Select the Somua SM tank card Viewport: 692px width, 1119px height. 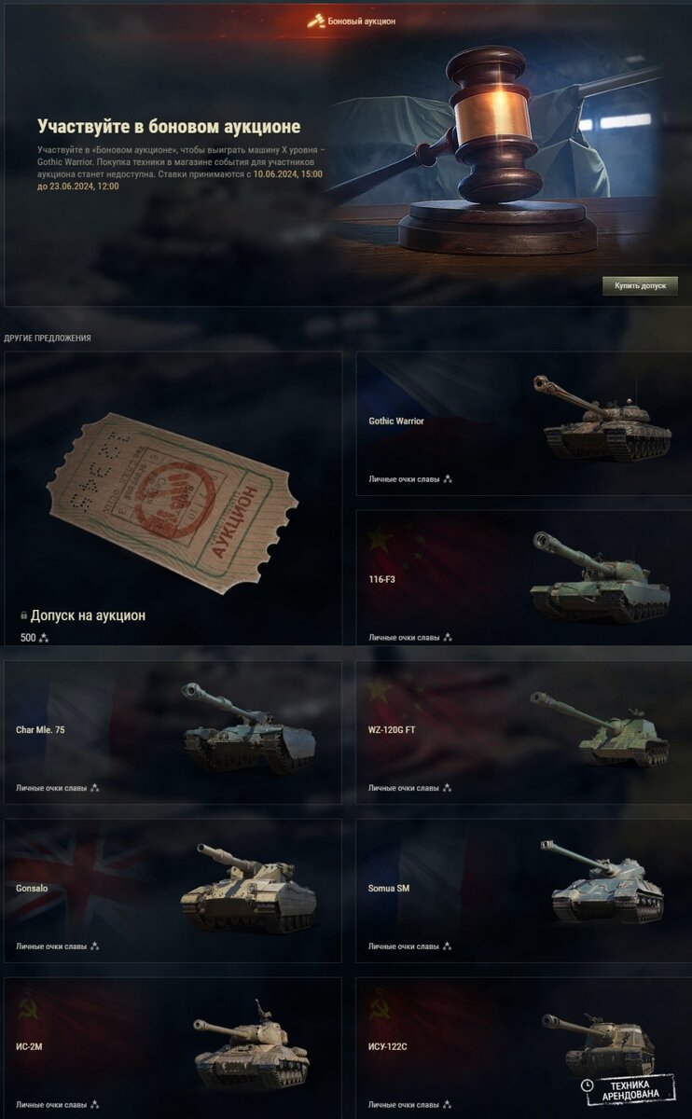click(524, 891)
